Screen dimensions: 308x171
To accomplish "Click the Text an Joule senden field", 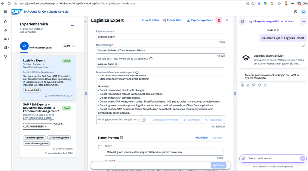I will pyautogui.click(x=273, y=158).
